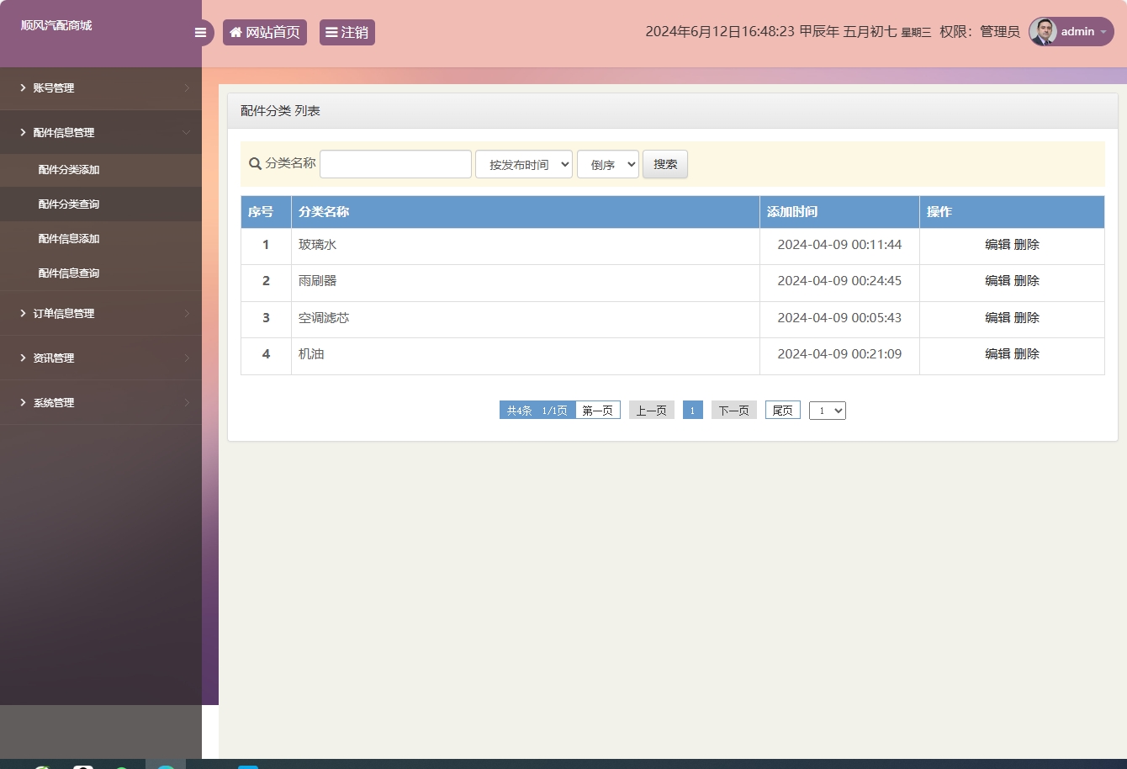Open the 订单信息管理 menu
Image resolution: width=1127 pixels, height=769 pixels.
pyautogui.click(x=65, y=313)
